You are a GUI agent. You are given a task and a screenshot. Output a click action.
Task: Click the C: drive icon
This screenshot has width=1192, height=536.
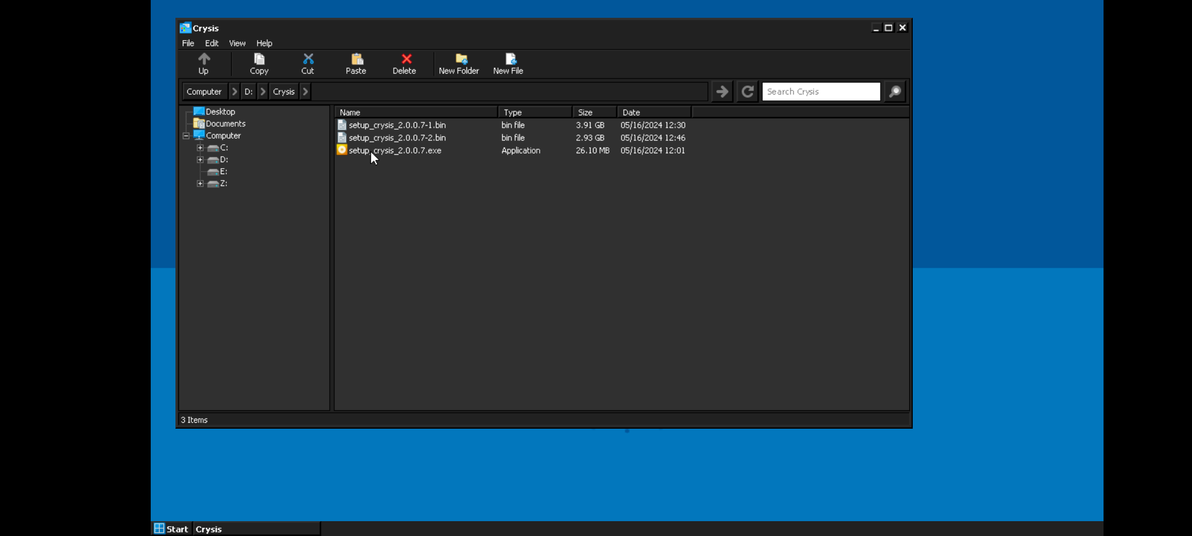point(213,148)
